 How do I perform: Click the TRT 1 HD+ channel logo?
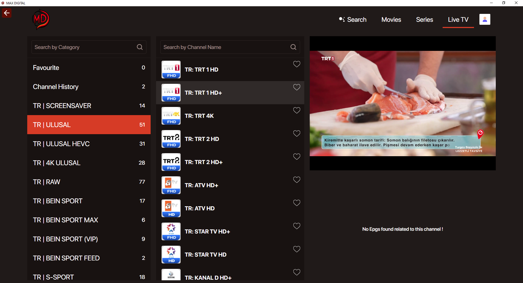(x=171, y=93)
